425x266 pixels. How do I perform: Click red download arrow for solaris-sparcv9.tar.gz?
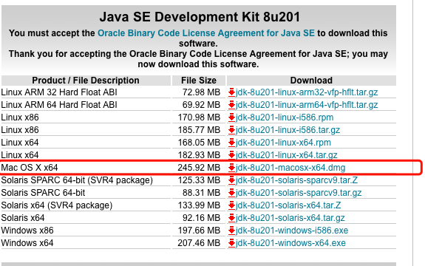[x=231, y=193]
